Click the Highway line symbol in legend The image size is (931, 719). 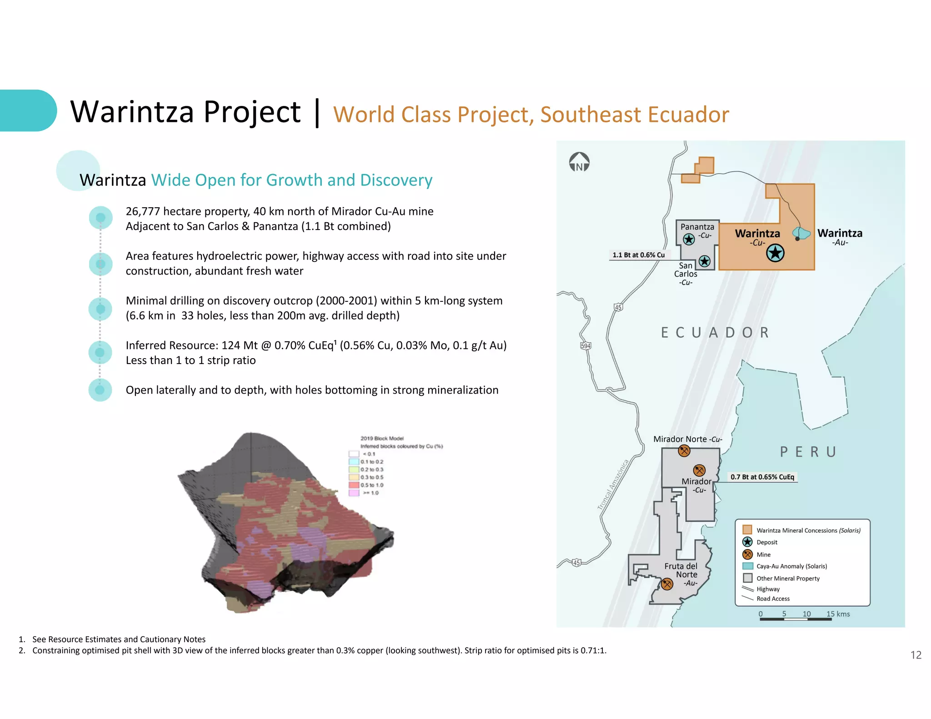click(x=748, y=589)
